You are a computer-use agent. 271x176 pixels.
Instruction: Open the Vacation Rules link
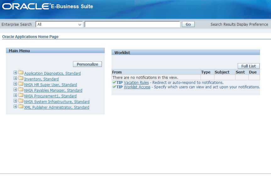(x=136, y=83)
